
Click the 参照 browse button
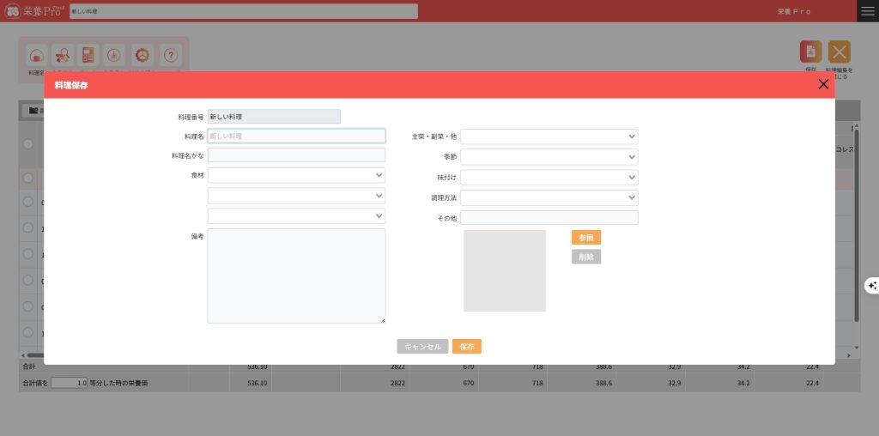[x=586, y=237]
